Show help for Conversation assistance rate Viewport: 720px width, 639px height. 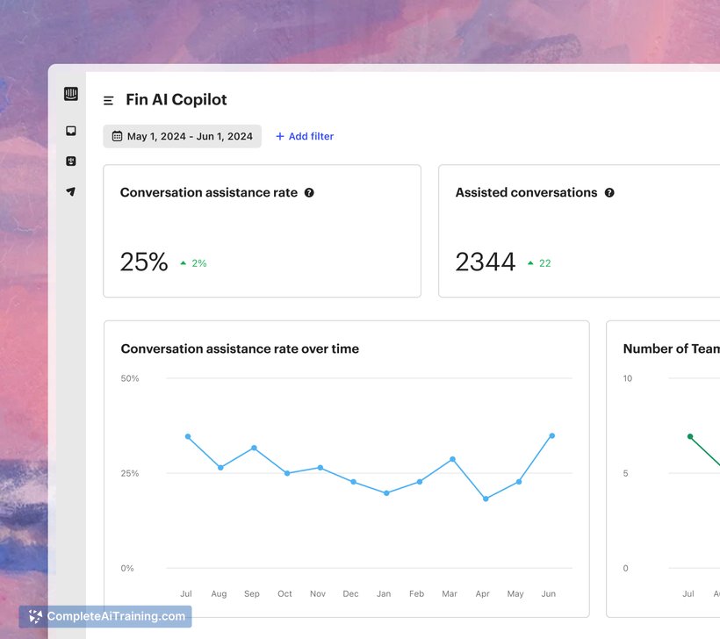point(309,193)
